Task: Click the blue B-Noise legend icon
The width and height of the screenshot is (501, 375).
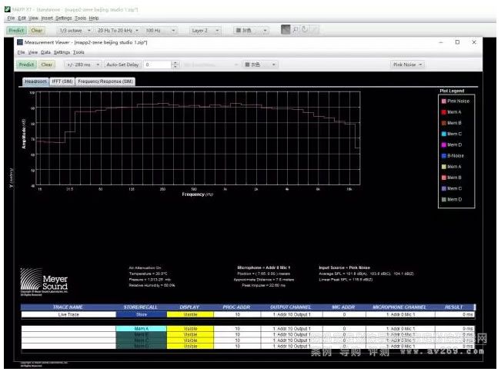Action: click(443, 155)
